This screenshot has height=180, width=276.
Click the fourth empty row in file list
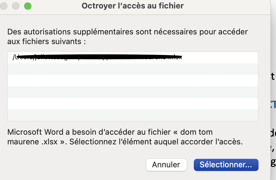[133, 92]
